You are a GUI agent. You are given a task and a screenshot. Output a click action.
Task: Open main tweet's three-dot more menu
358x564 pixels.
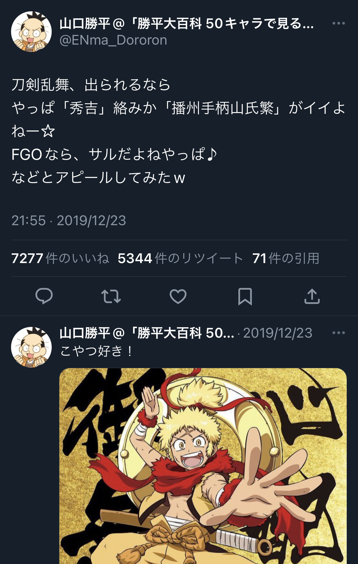point(338,23)
